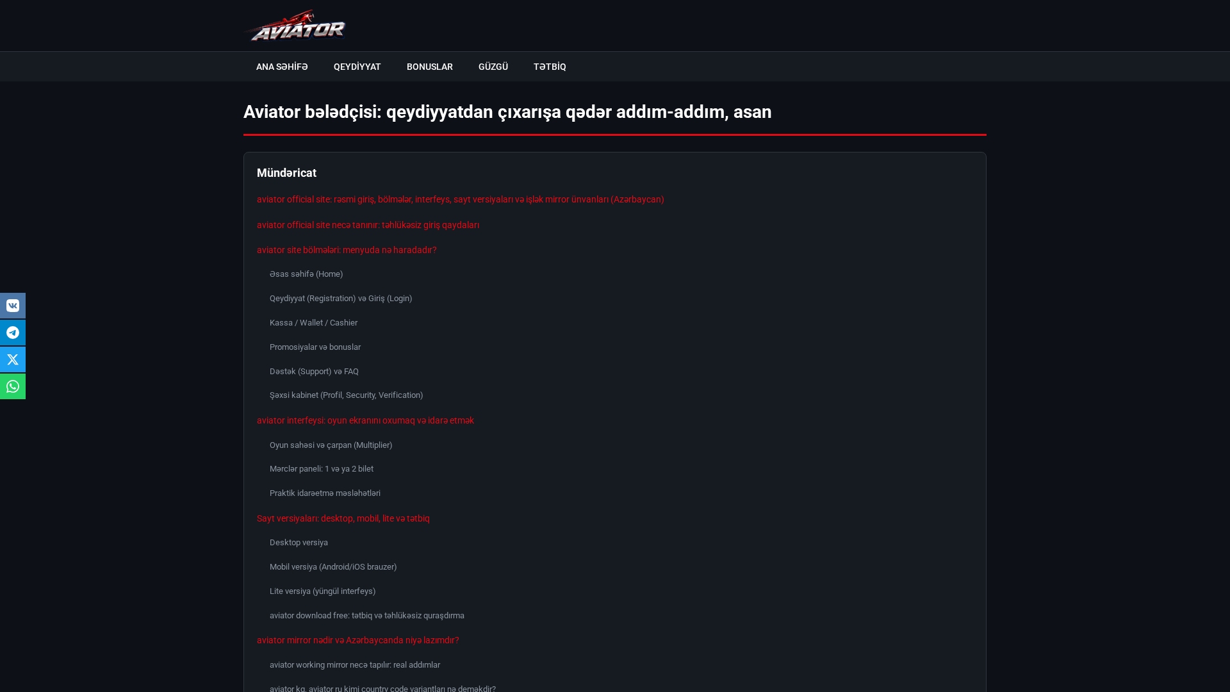Jump to 'Dəstək (Support) və FAQ' link
This screenshot has width=1230, height=692.
(315, 372)
